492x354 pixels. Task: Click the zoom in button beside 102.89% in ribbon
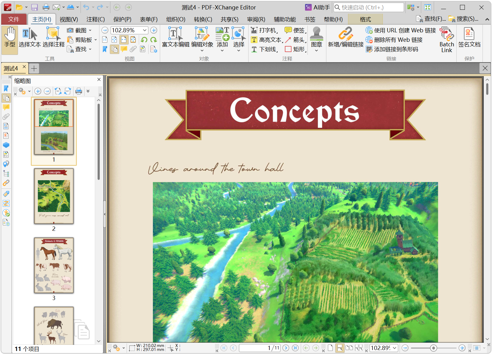click(x=154, y=30)
